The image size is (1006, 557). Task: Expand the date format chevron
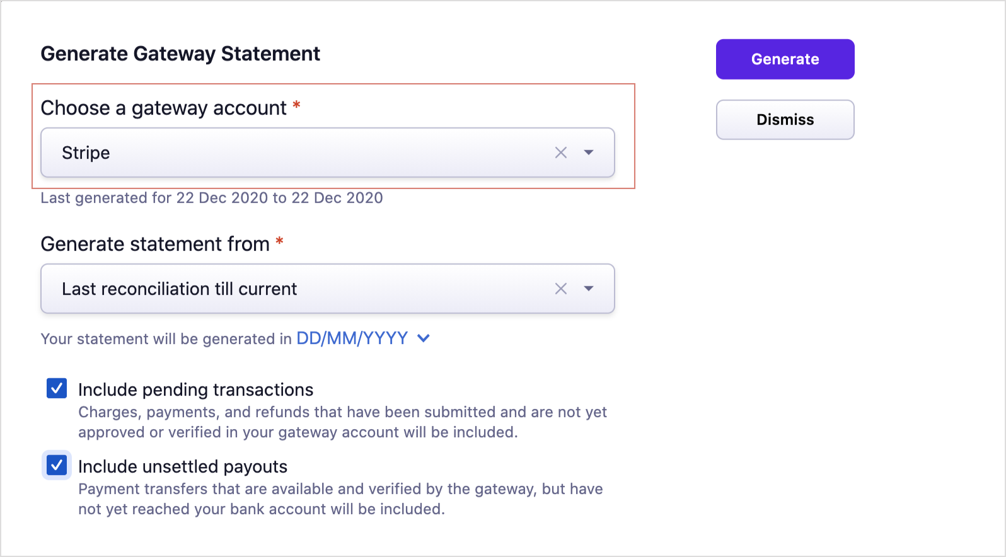pos(424,338)
